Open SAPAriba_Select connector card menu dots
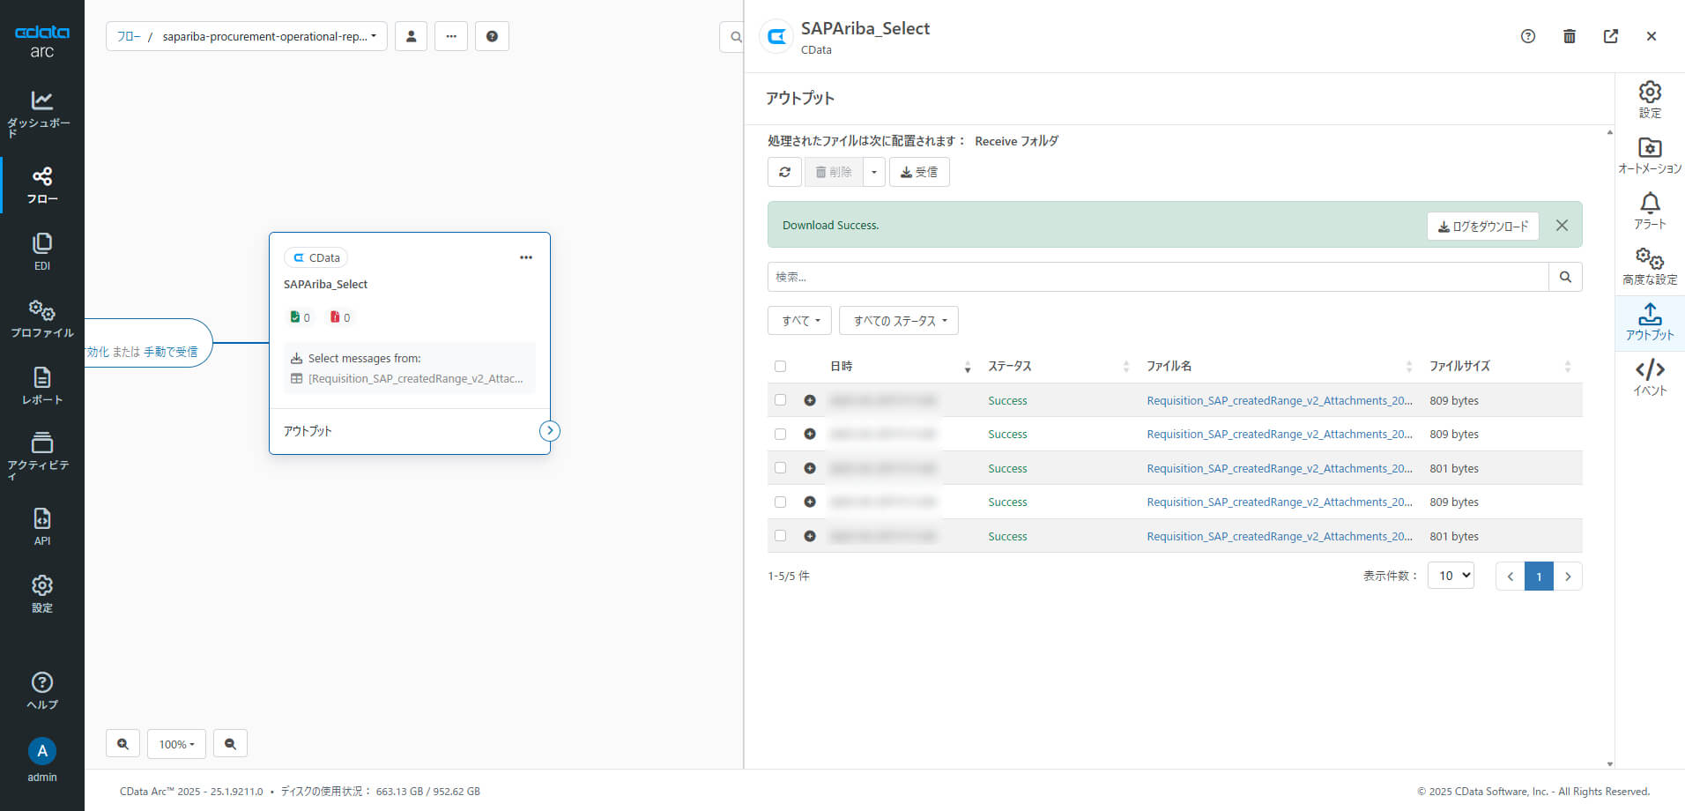Screen dimensions: 1685x811 tap(526, 257)
